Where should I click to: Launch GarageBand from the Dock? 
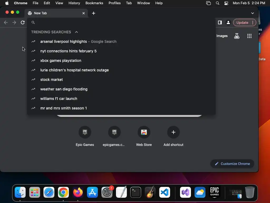[x=150, y=192]
